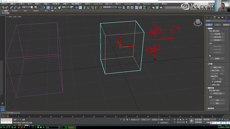Toggle the 对齐到视图 checkbox

pos(213,82)
